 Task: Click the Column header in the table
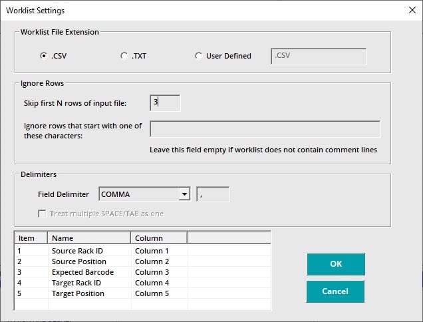(158, 238)
